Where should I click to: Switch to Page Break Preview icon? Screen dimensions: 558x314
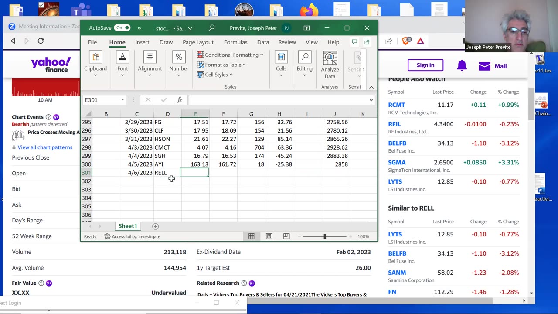(286, 236)
